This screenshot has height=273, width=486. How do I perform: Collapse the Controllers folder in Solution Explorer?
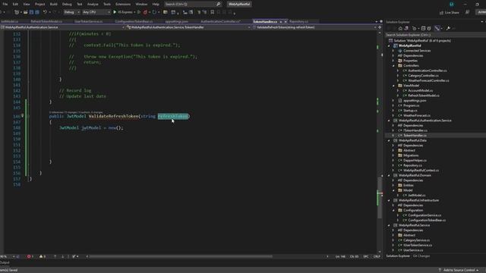coord(393,66)
